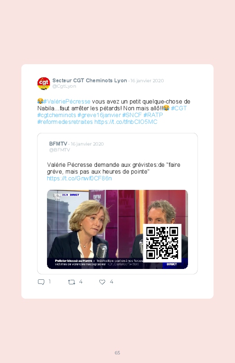The width and height of the screenshot is (235, 363).
Task: Follow the t.co/Gnwf0CF86n link in the quoted tweet
Action: [x=80, y=178]
